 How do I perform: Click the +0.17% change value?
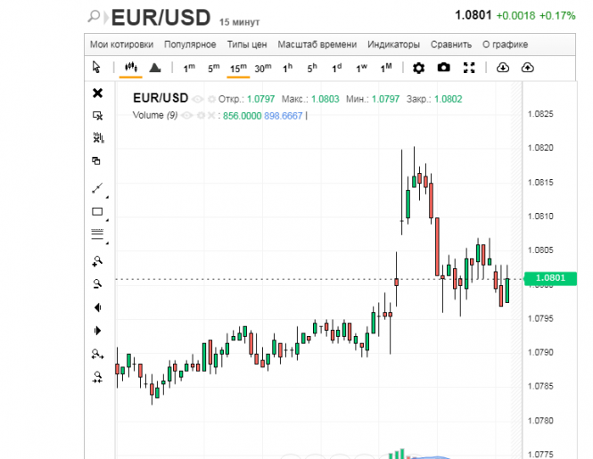pos(557,15)
